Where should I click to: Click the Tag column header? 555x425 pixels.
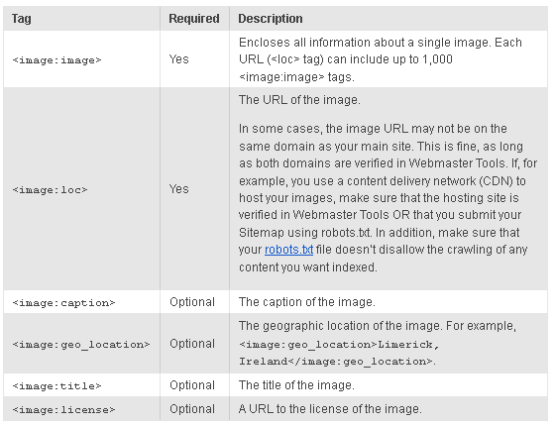pyautogui.click(x=21, y=19)
